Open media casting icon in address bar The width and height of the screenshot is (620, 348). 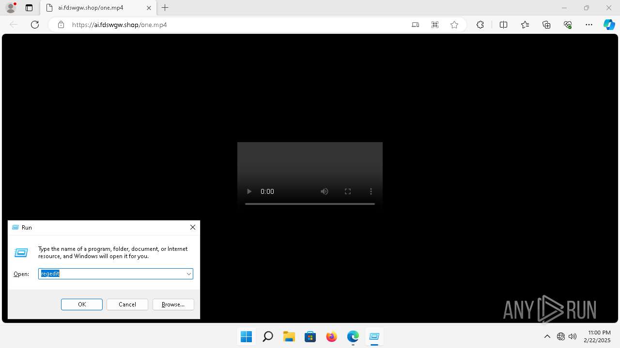tap(415, 25)
